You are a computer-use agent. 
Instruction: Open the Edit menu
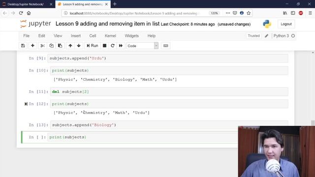(x=41, y=36)
